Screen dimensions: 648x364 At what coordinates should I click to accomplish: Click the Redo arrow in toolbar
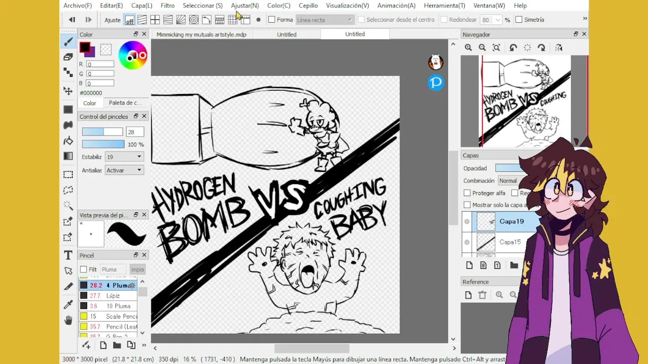click(x=88, y=20)
